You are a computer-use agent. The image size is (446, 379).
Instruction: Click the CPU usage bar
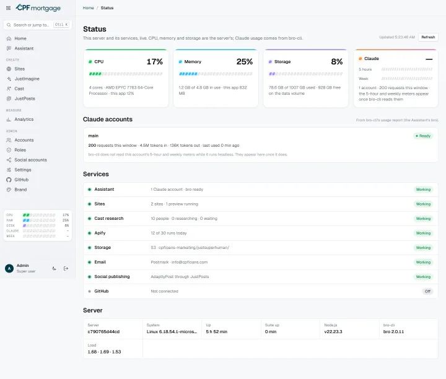pos(126,74)
